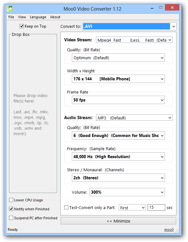Click the Frequency: (Sample Rate) label
Image resolution: width=188 pixels, height=242 pixels.
click(91, 149)
